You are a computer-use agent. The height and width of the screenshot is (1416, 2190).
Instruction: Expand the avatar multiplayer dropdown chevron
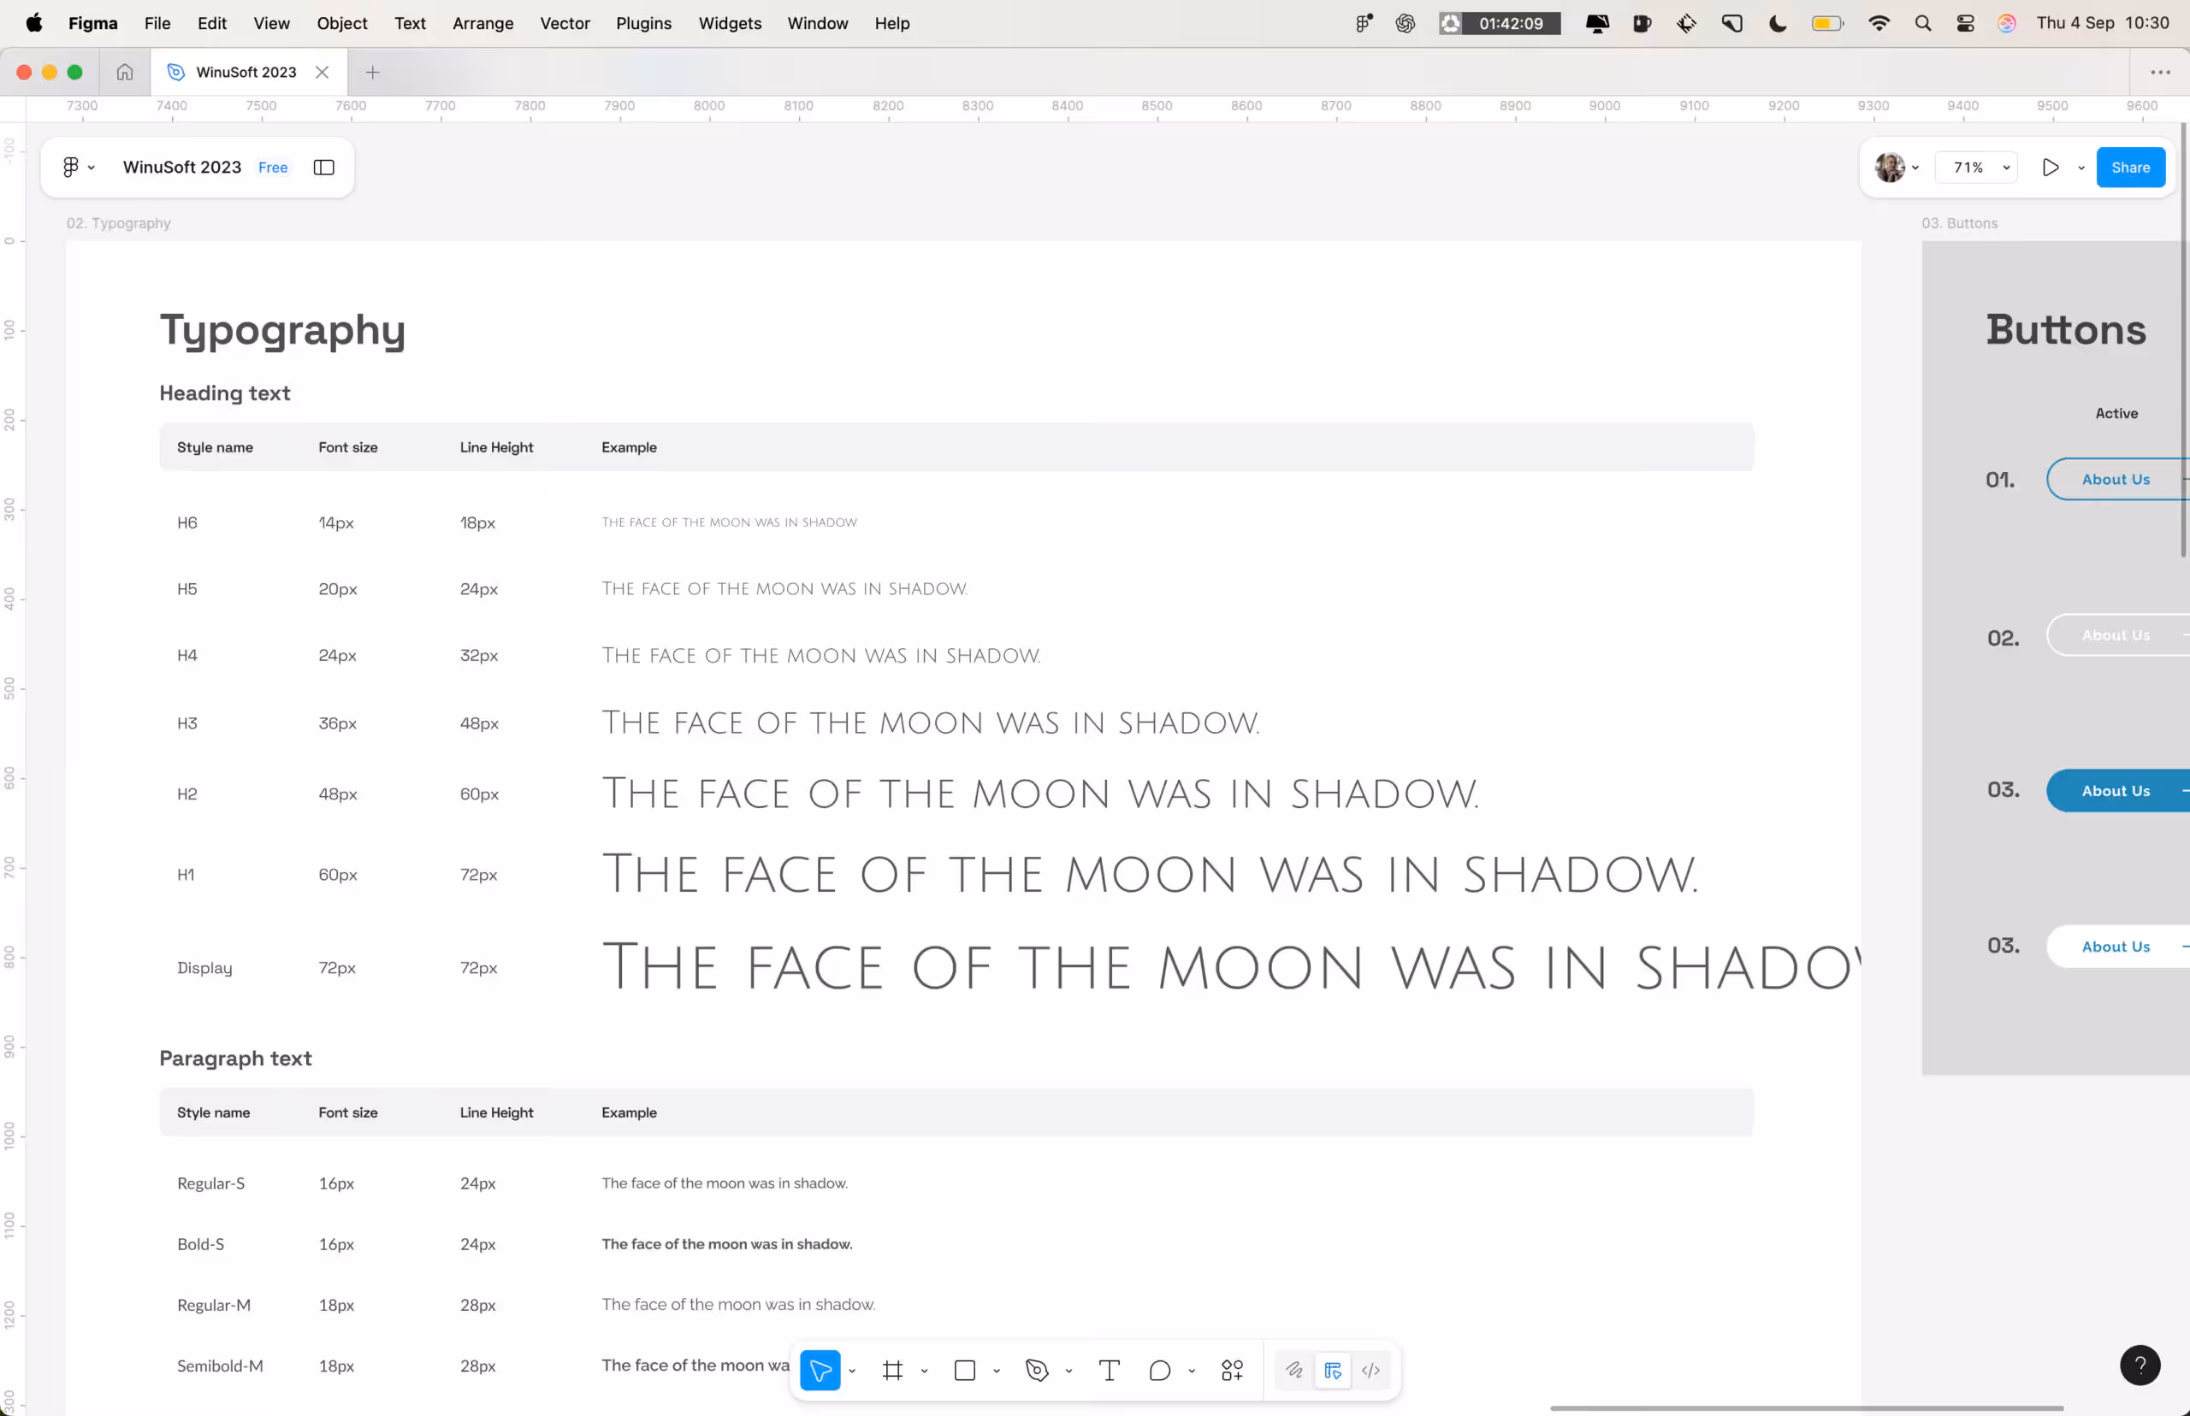pyautogui.click(x=1915, y=168)
